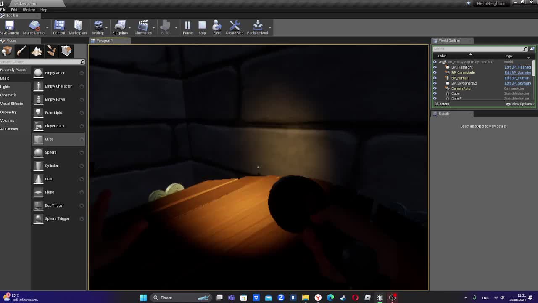
Task: Open the Settings toolbar dropdown
Action: point(98,27)
